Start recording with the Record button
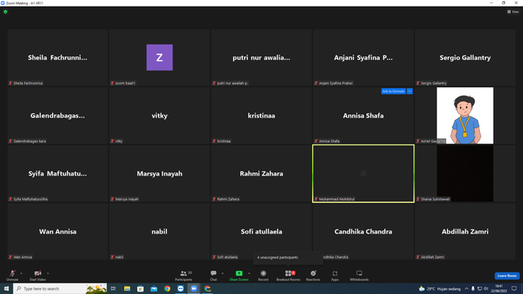Image resolution: width=523 pixels, height=294 pixels. [263, 275]
